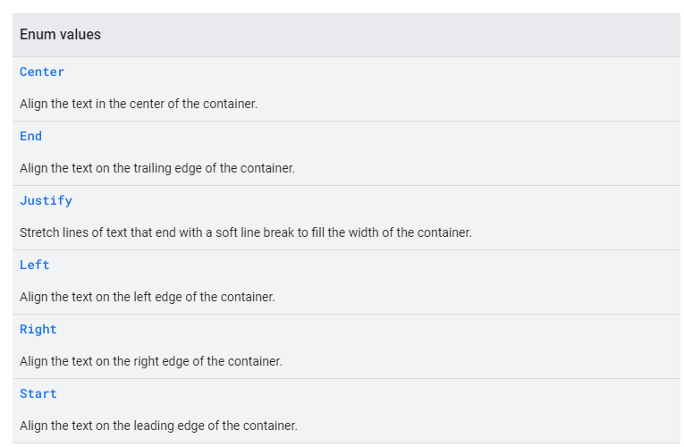Click the Right alignment description sentence

click(151, 361)
